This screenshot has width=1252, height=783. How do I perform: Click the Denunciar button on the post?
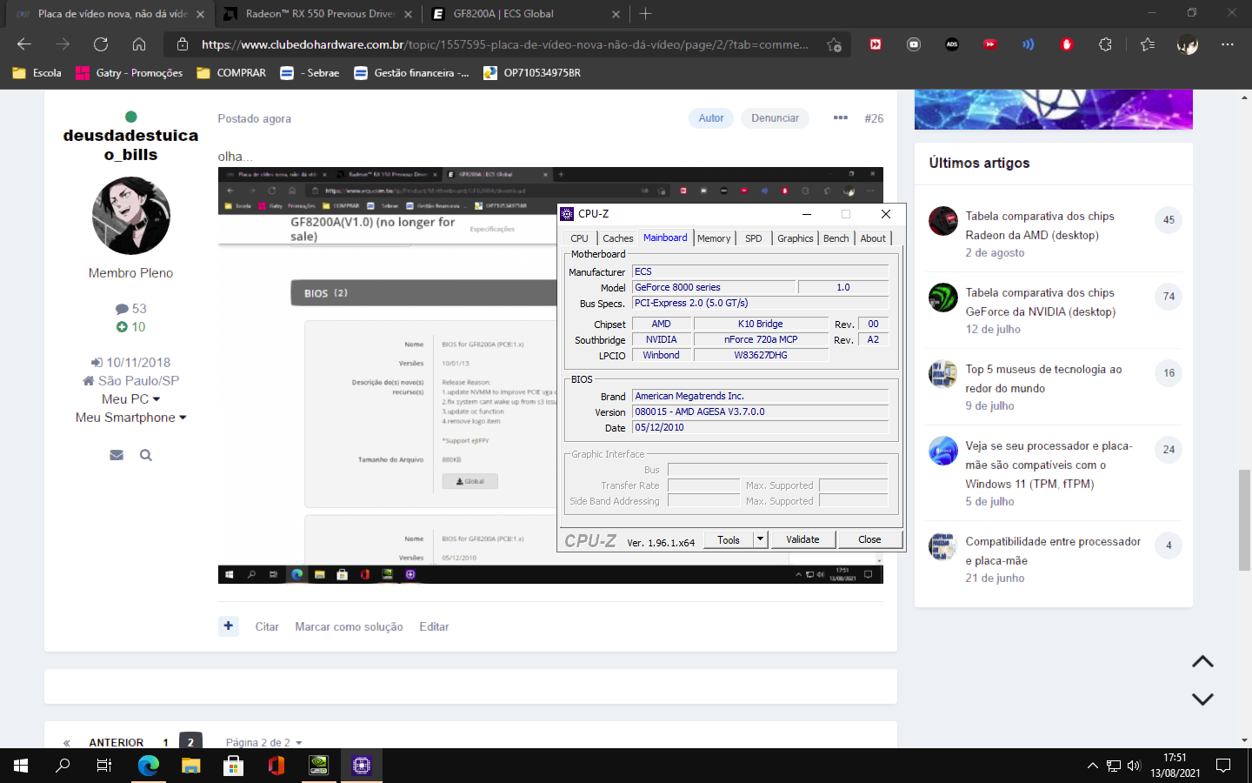775,118
